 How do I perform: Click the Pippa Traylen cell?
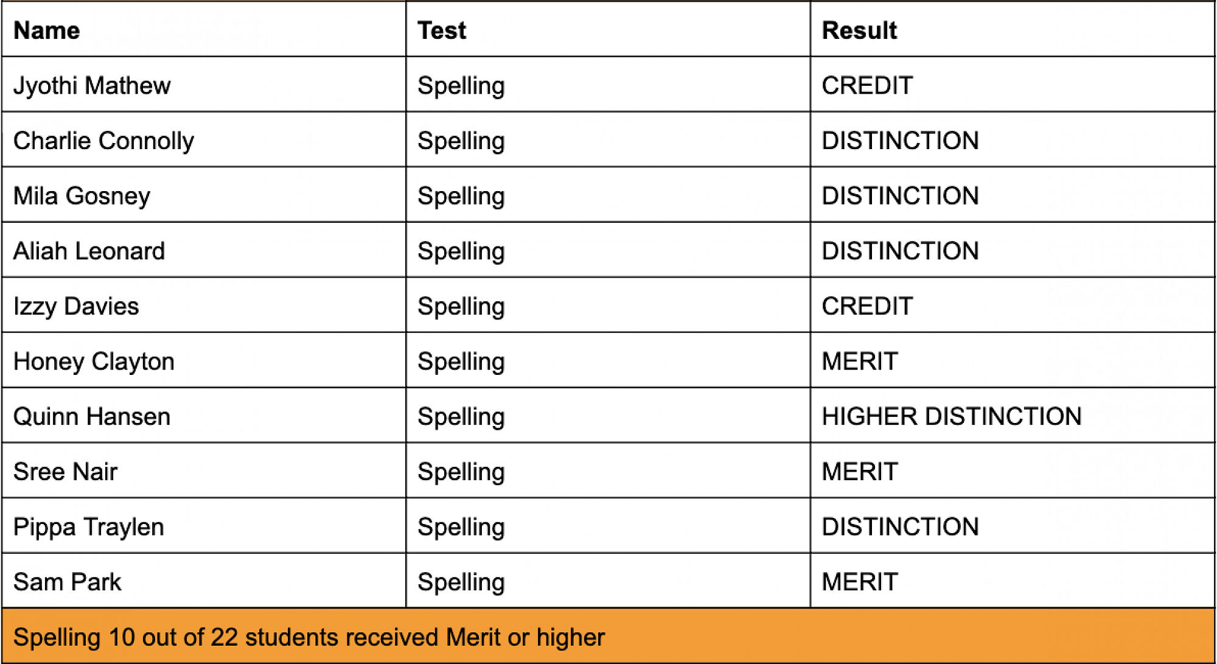pos(89,527)
